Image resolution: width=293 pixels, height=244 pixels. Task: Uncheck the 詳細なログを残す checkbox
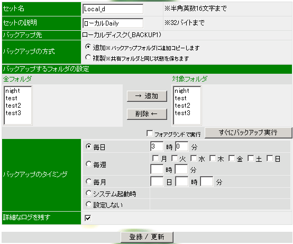88,218
